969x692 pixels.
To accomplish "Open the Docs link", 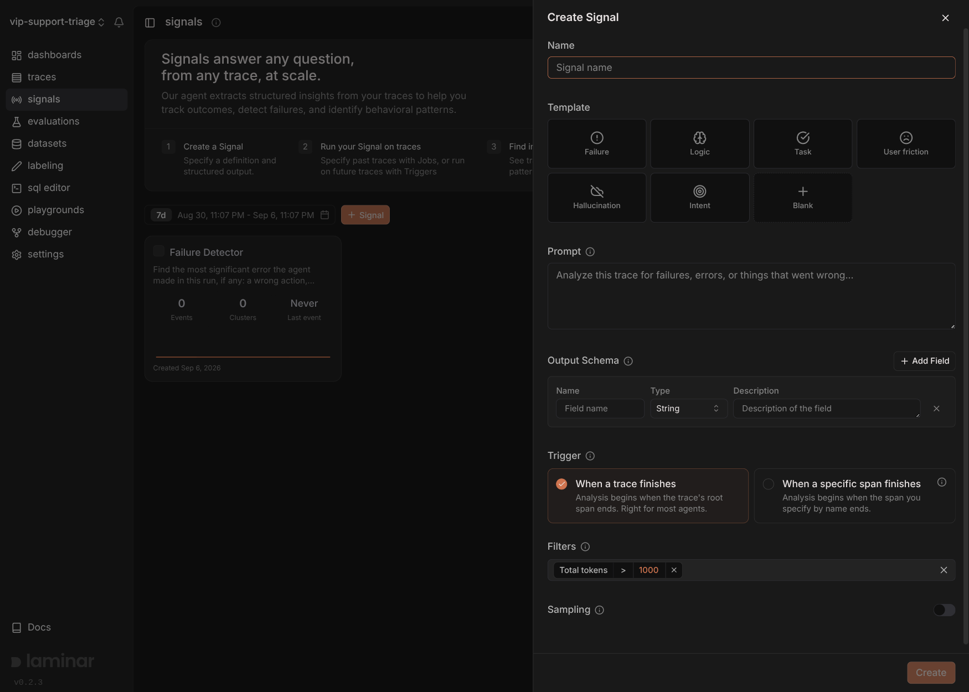I will coord(32,627).
